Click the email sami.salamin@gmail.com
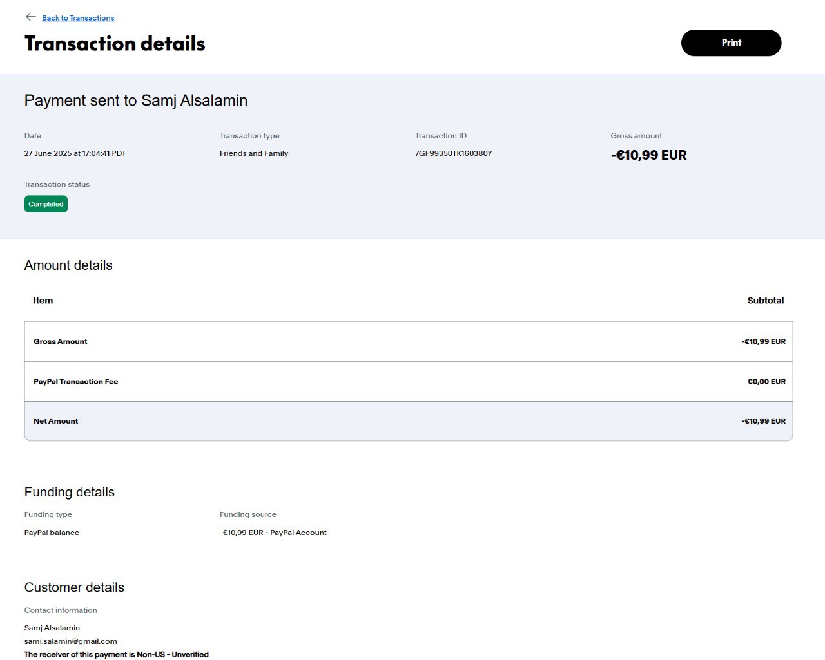The height and width of the screenshot is (660, 825). 70,641
